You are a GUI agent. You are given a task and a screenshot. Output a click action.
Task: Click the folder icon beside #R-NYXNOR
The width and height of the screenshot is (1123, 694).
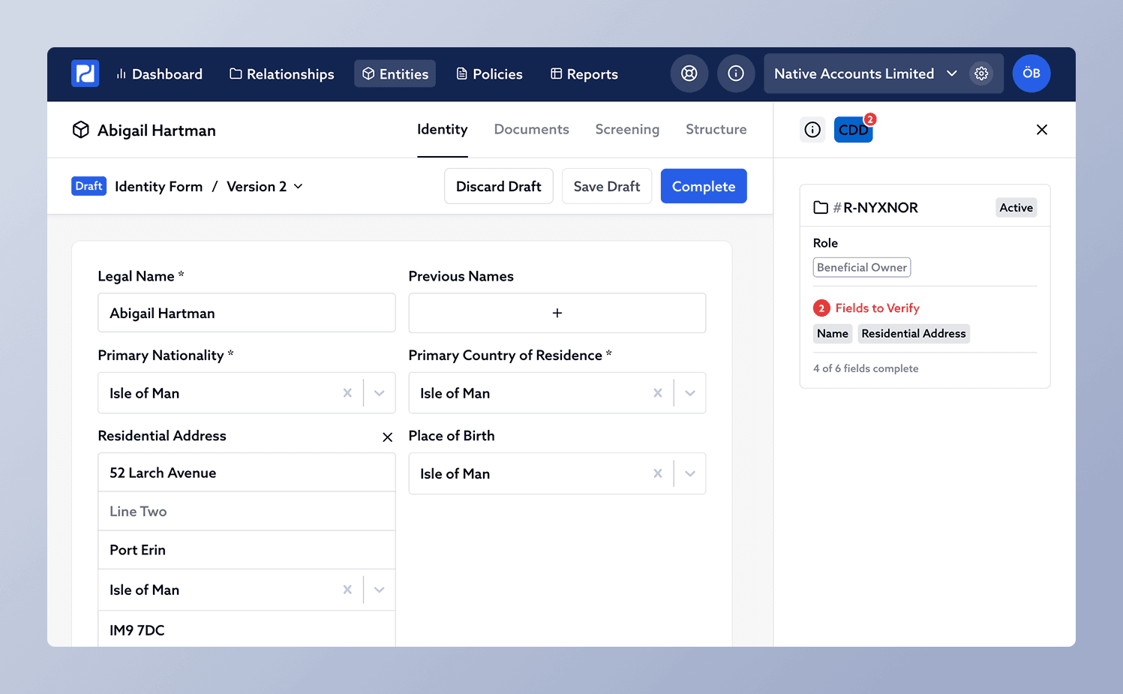point(821,208)
